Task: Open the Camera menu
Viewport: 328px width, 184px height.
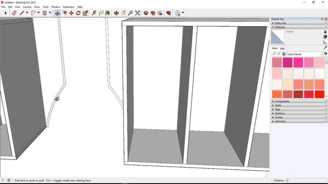Action: (x=27, y=7)
